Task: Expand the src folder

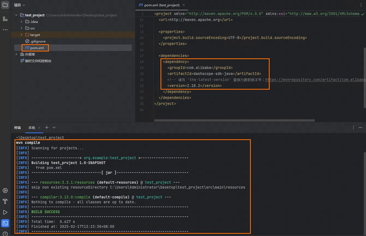Action: click(22, 28)
